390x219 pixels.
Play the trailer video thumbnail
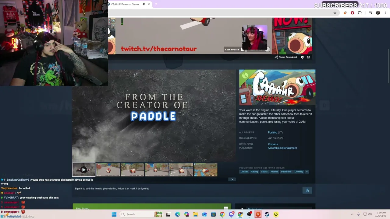83,170
